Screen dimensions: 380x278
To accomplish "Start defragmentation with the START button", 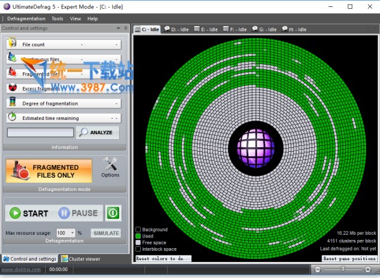I will (x=29, y=213).
